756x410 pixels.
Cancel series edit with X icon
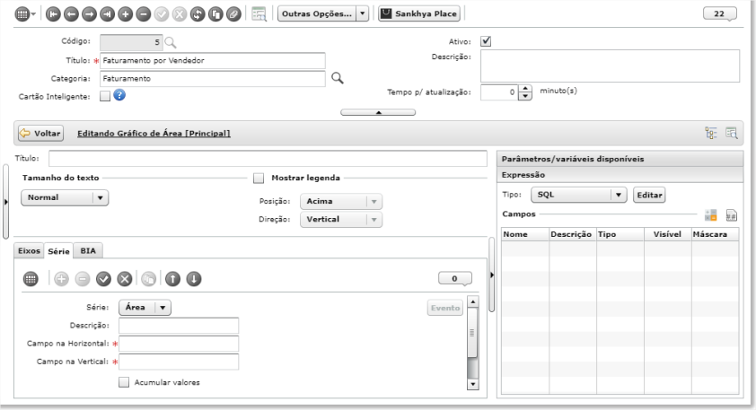(x=125, y=278)
